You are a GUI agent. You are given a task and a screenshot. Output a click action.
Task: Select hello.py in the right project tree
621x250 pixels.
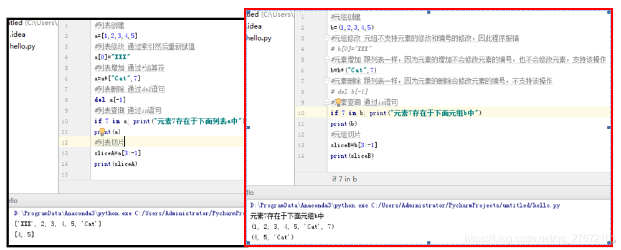click(x=259, y=38)
